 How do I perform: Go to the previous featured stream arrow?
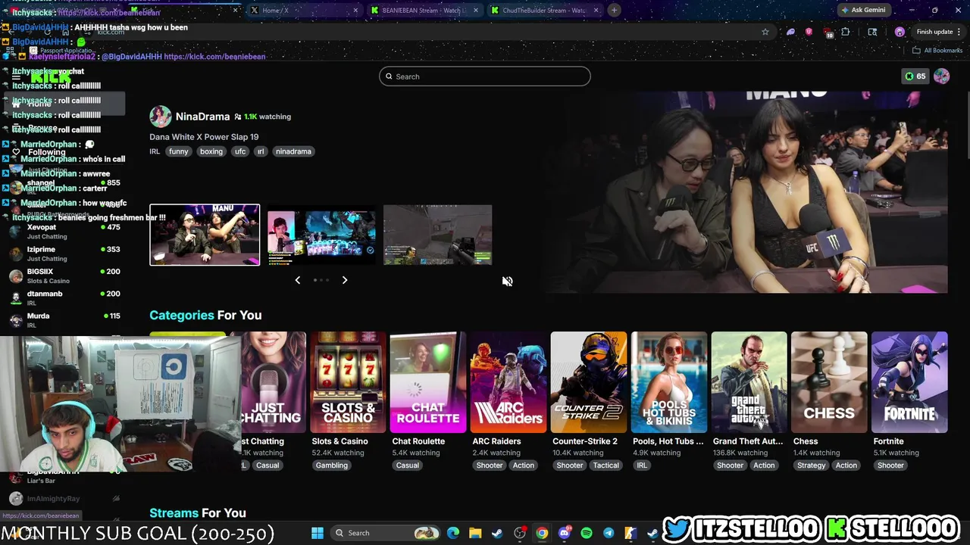click(297, 280)
